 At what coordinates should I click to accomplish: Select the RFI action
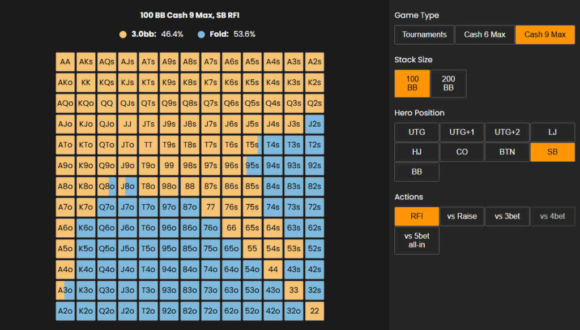point(417,216)
